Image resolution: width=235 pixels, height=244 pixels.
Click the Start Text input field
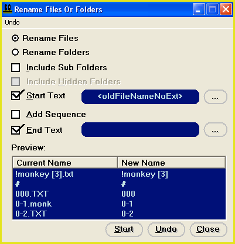[140, 97]
